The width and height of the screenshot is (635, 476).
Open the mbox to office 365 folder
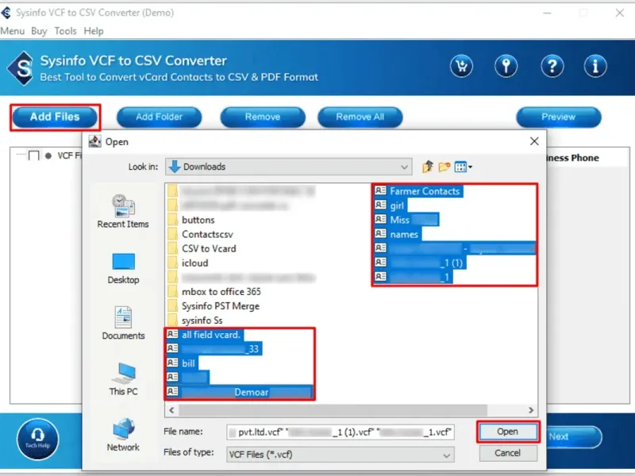tap(214, 291)
